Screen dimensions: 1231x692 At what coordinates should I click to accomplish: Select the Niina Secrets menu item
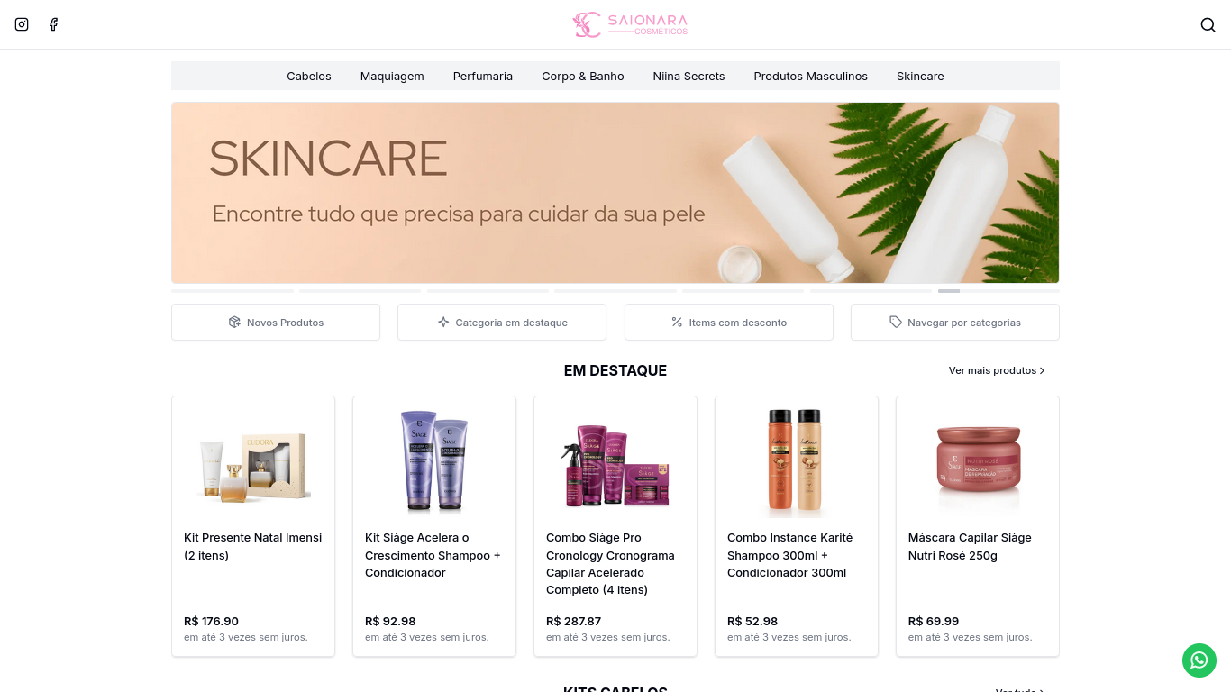tap(688, 76)
